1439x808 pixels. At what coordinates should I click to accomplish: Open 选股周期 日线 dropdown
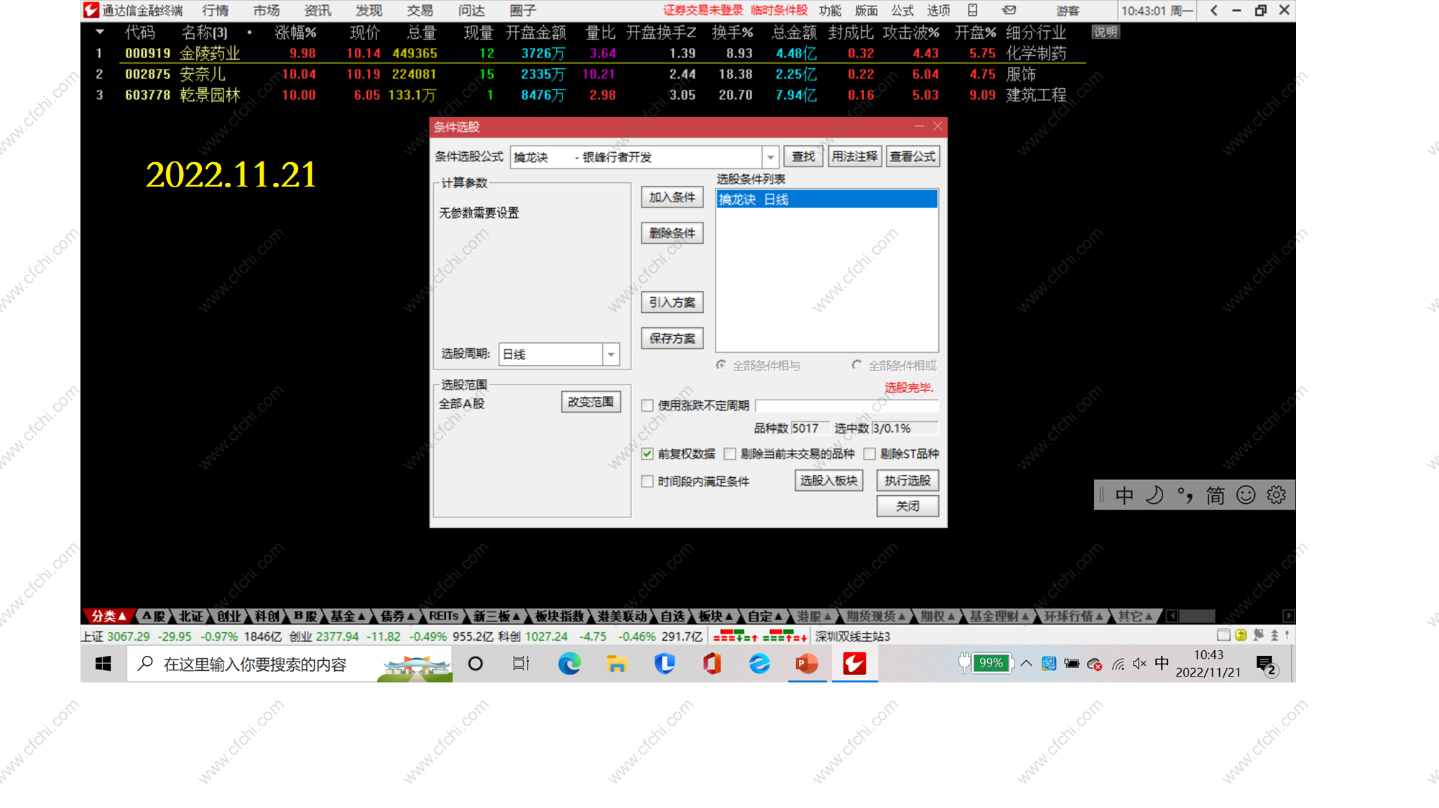611,354
